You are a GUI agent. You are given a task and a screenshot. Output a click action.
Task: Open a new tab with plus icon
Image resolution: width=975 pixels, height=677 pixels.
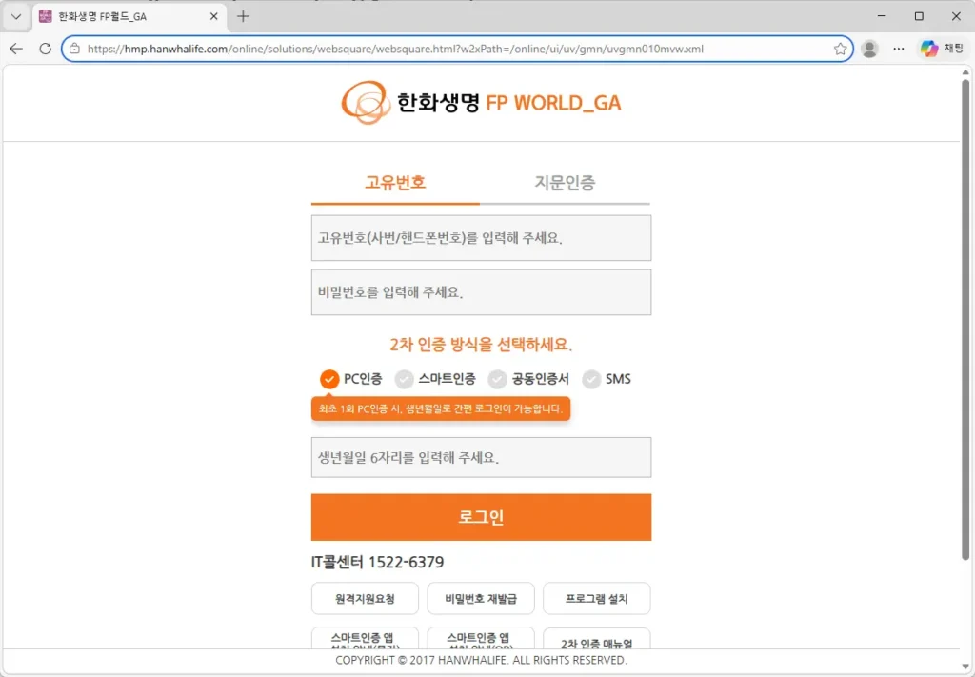tap(243, 16)
